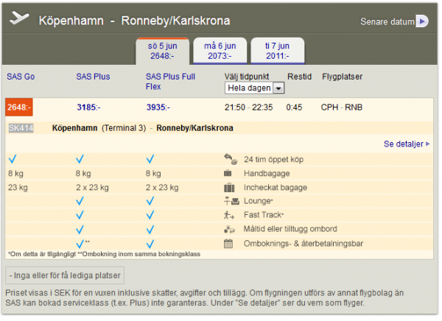Click the Senare datum arrow icon

[x=422, y=21]
